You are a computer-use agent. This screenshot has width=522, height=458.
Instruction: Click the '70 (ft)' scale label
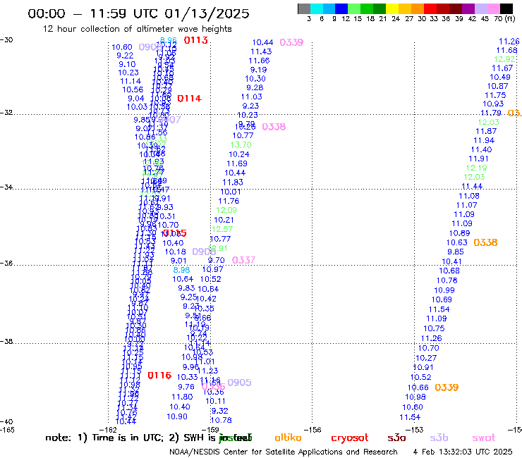click(x=504, y=19)
